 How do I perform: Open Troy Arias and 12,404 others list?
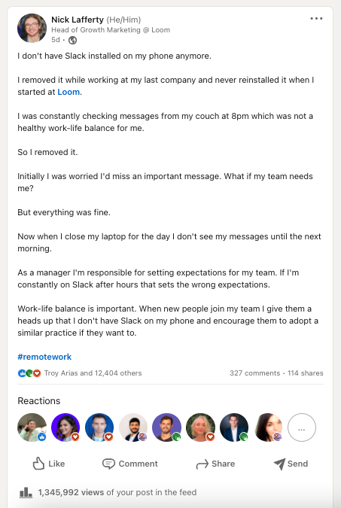click(93, 373)
